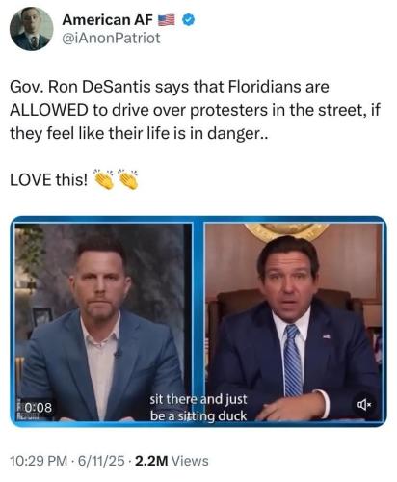Click the blue verified checkmark badge
Image resolution: width=397 pixels, height=482 pixels.
(x=188, y=20)
